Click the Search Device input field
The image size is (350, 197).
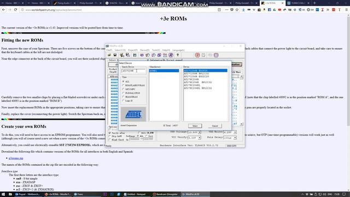coord(133,71)
